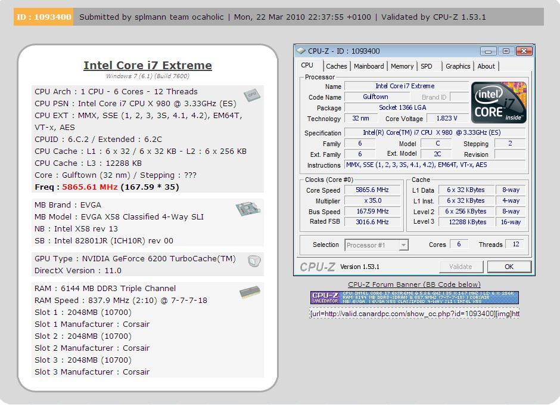Click the Core Speed value 5865.6 MHz
This screenshot has width=560, height=405.
[x=372, y=190]
